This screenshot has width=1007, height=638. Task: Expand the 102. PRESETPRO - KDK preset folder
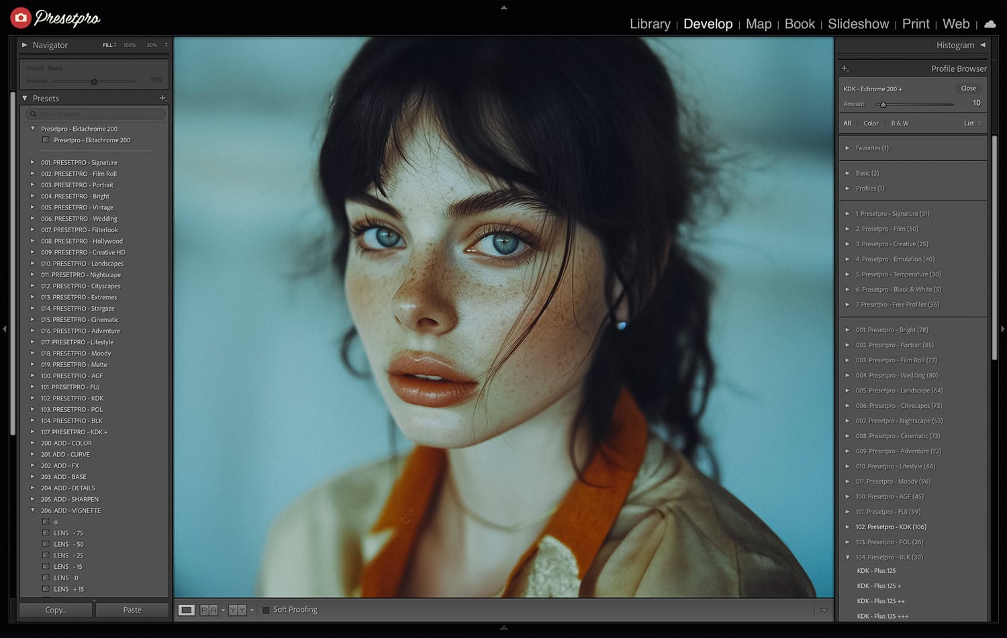(x=32, y=398)
